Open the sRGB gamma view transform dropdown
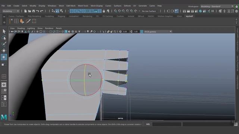This screenshot has height=134, width=239. (x=158, y=32)
